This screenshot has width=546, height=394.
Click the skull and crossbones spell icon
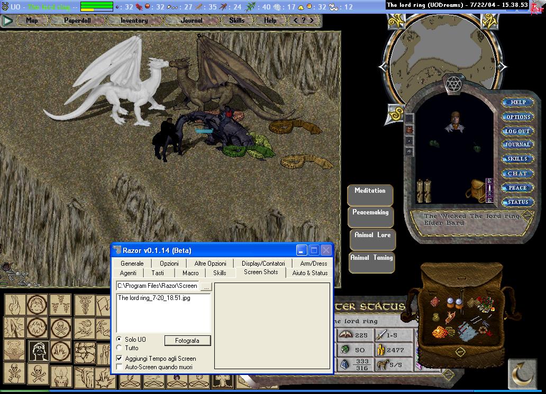(x=37, y=373)
